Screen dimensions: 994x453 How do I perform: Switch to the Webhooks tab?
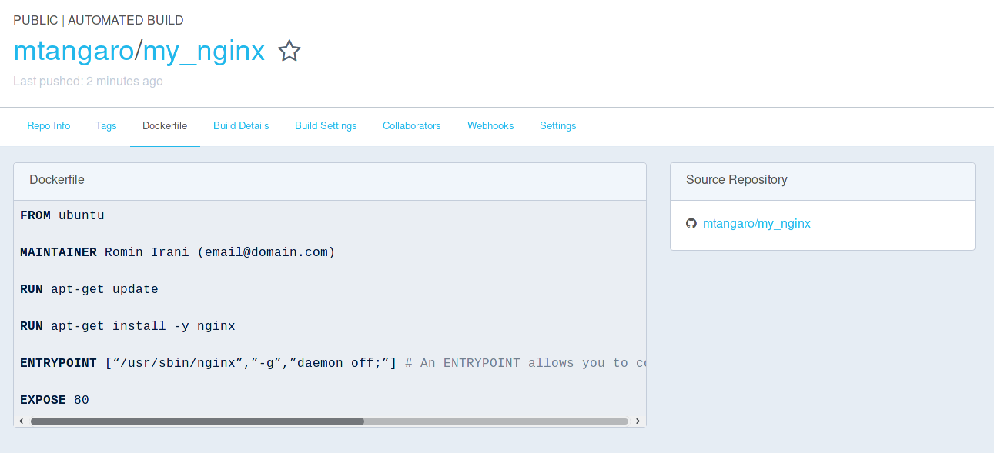click(x=490, y=125)
